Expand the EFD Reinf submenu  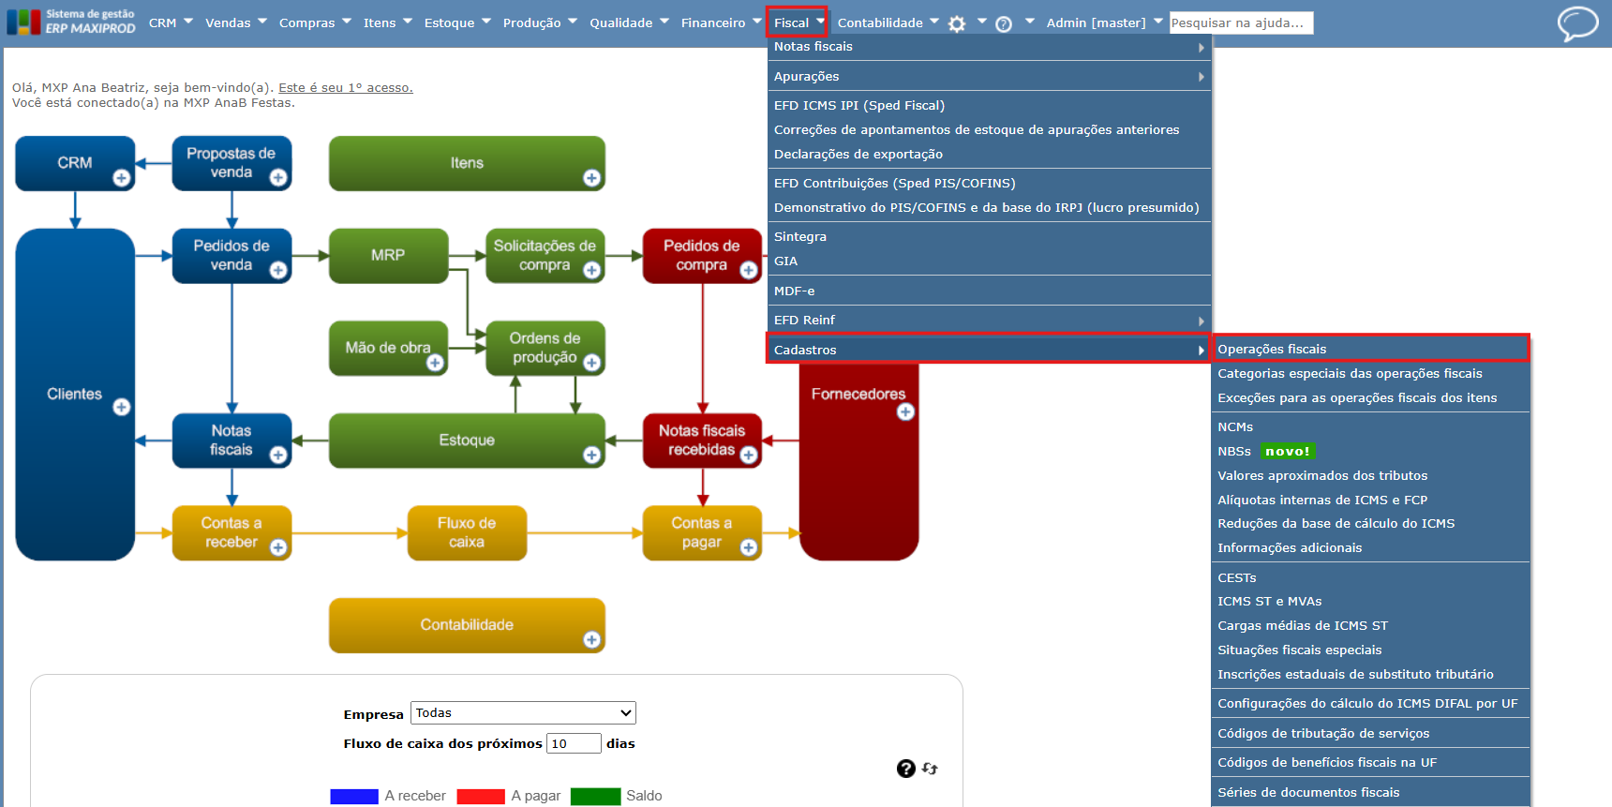pos(989,321)
